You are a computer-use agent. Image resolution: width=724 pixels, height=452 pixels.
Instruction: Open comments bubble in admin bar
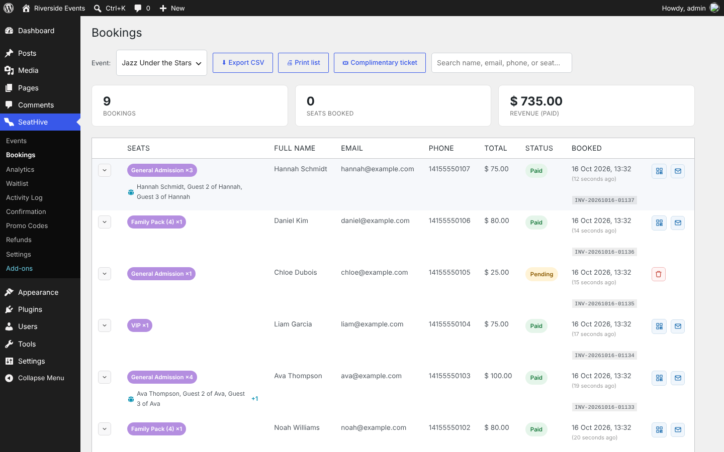click(142, 8)
